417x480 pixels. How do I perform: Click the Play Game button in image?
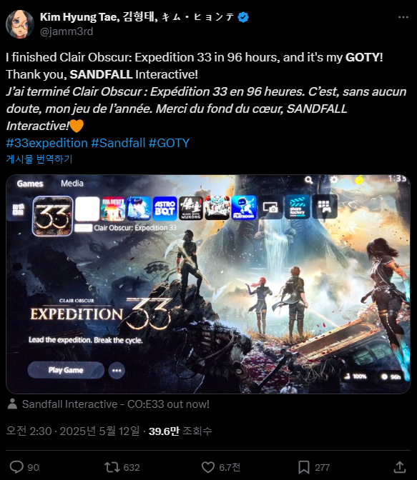point(66,370)
